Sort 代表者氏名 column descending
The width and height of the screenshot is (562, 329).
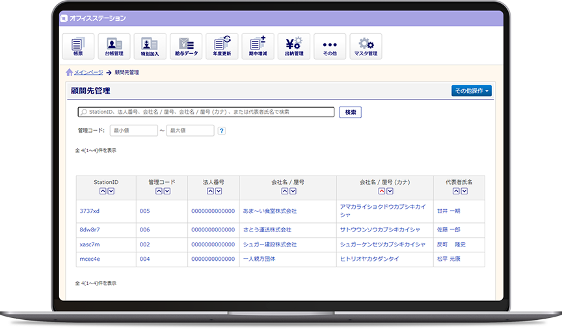click(x=464, y=191)
